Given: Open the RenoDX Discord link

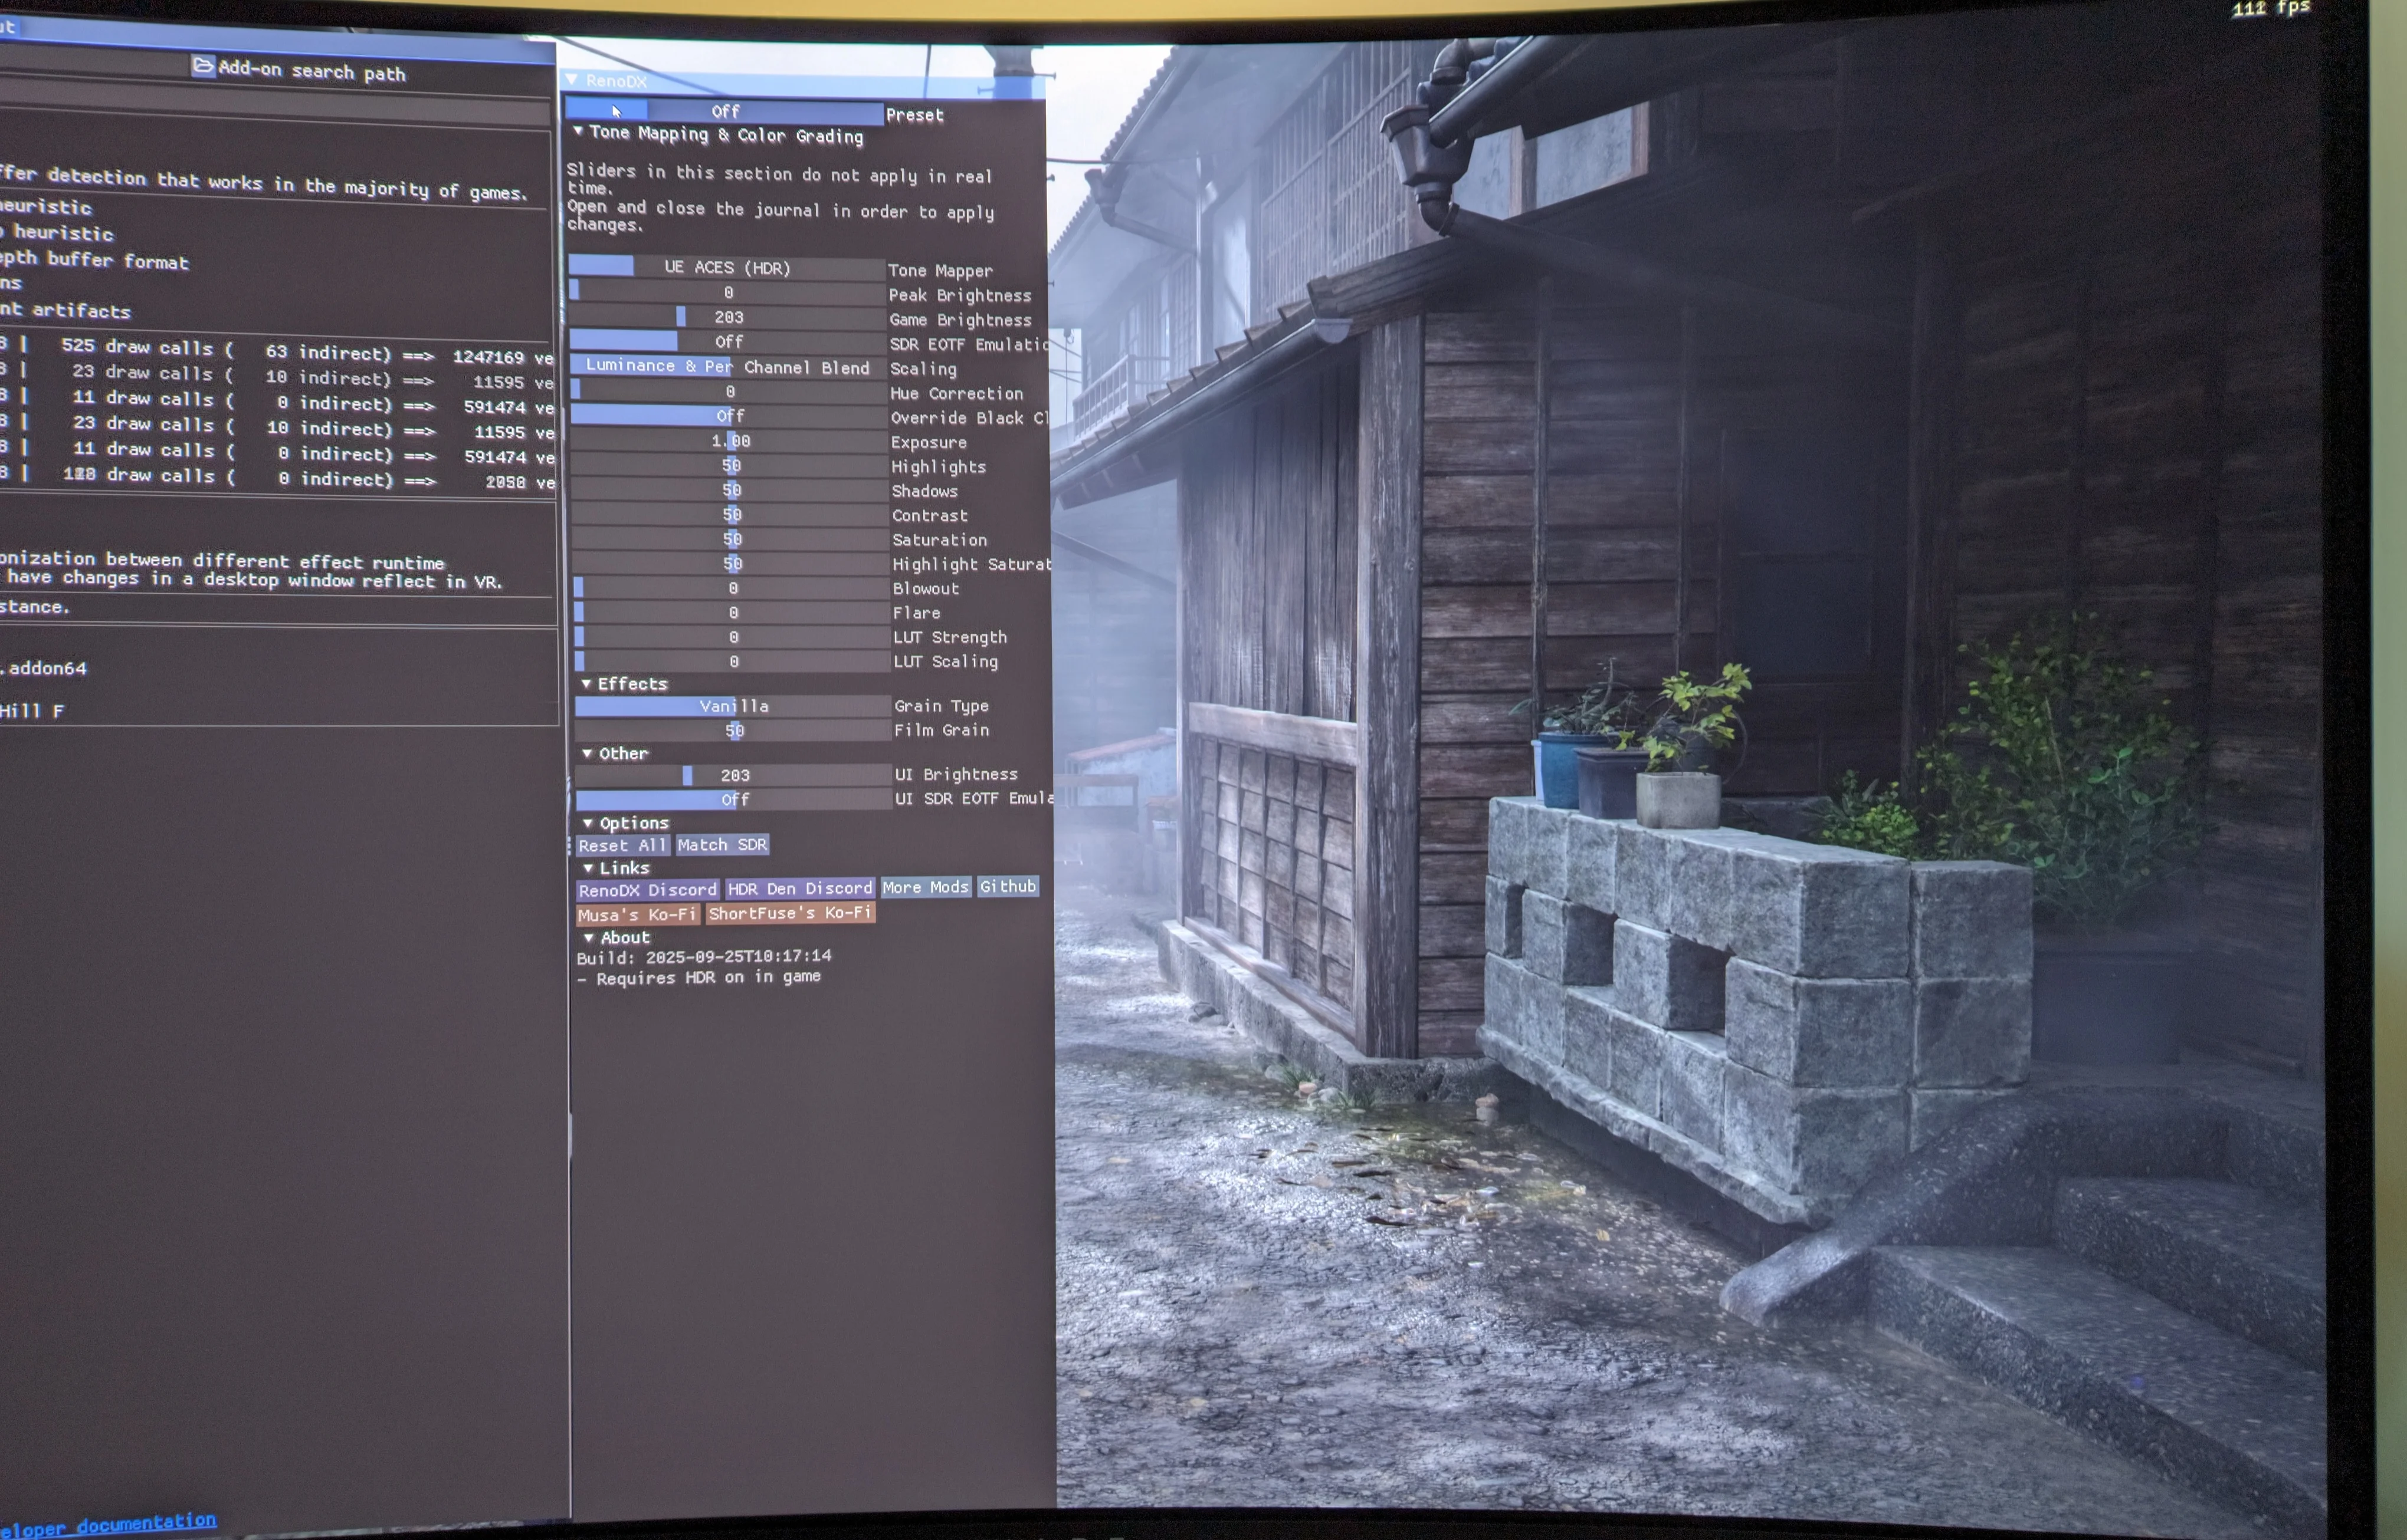Looking at the screenshot, I should pos(648,890).
